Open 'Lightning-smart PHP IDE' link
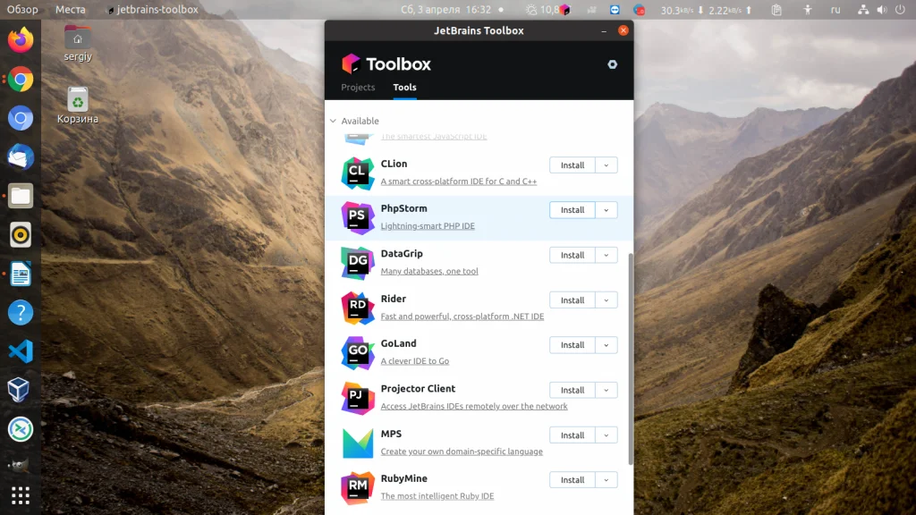Image resolution: width=916 pixels, height=515 pixels. point(428,226)
